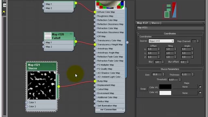Click the Map Channel spinner arrows
Viewport: 208px width, 117px height.
(198, 41)
